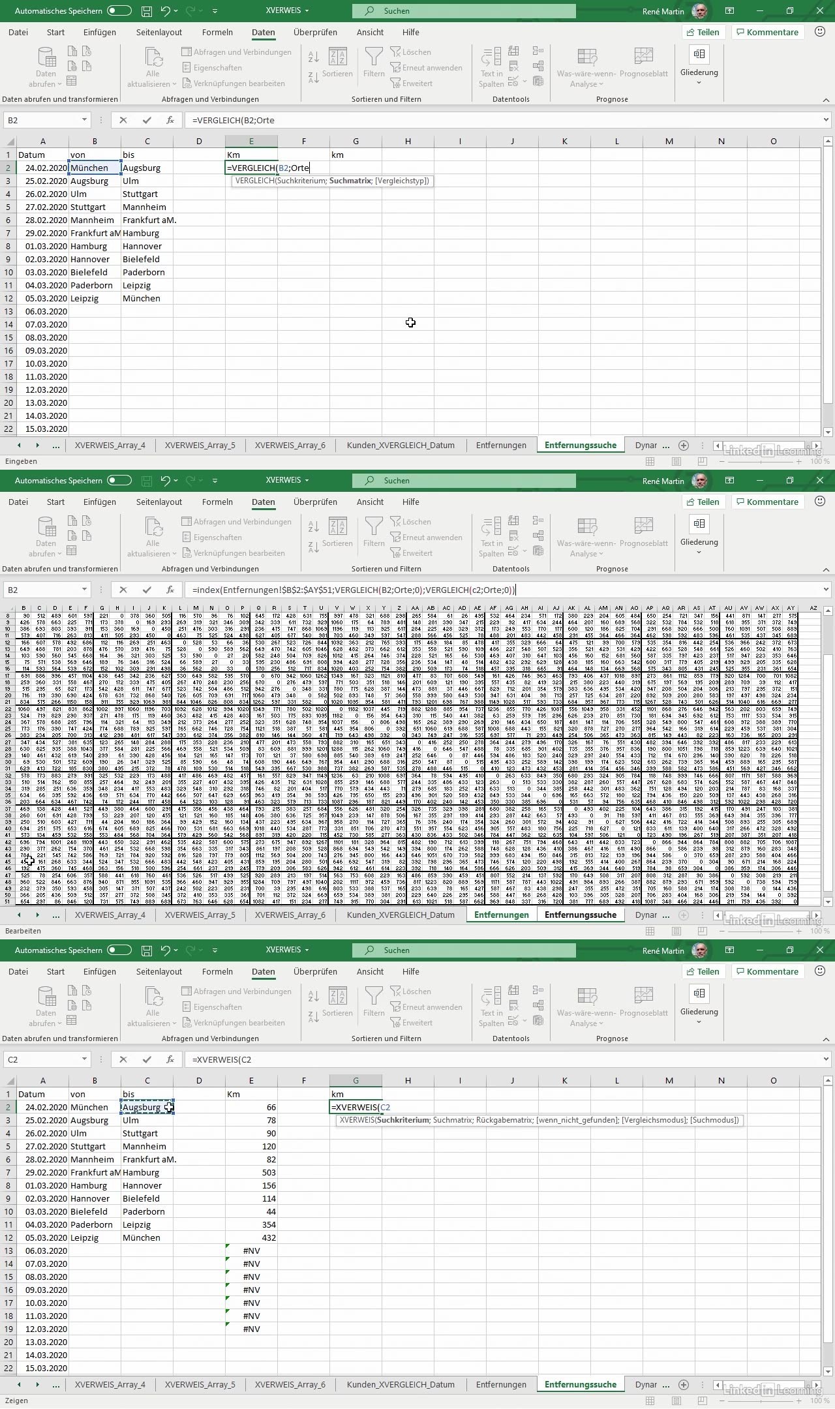
Task: Click the Kommentare button in the bottom window
Action: (767, 972)
